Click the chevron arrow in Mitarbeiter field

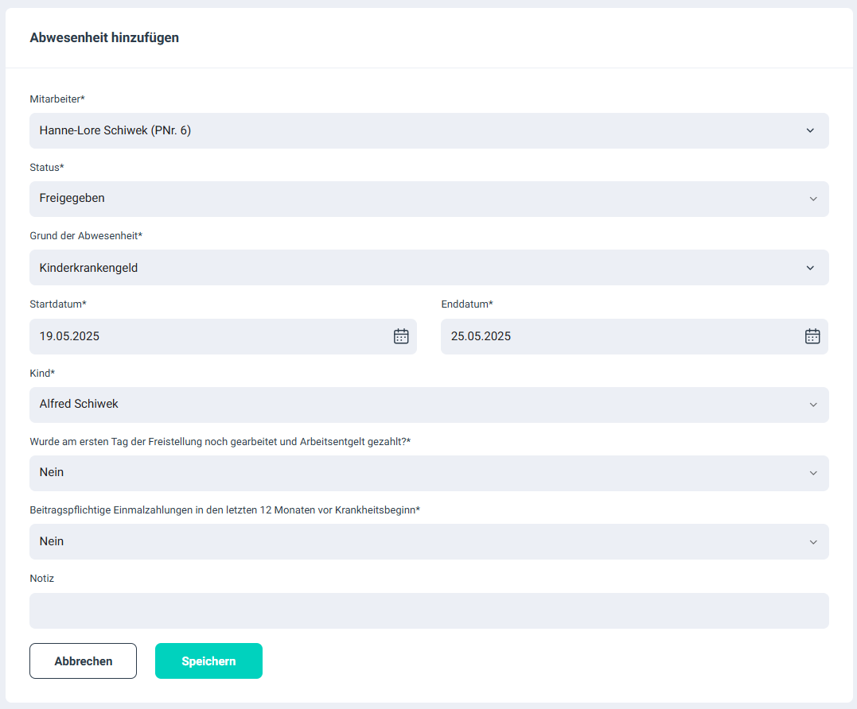tap(810, 130)
